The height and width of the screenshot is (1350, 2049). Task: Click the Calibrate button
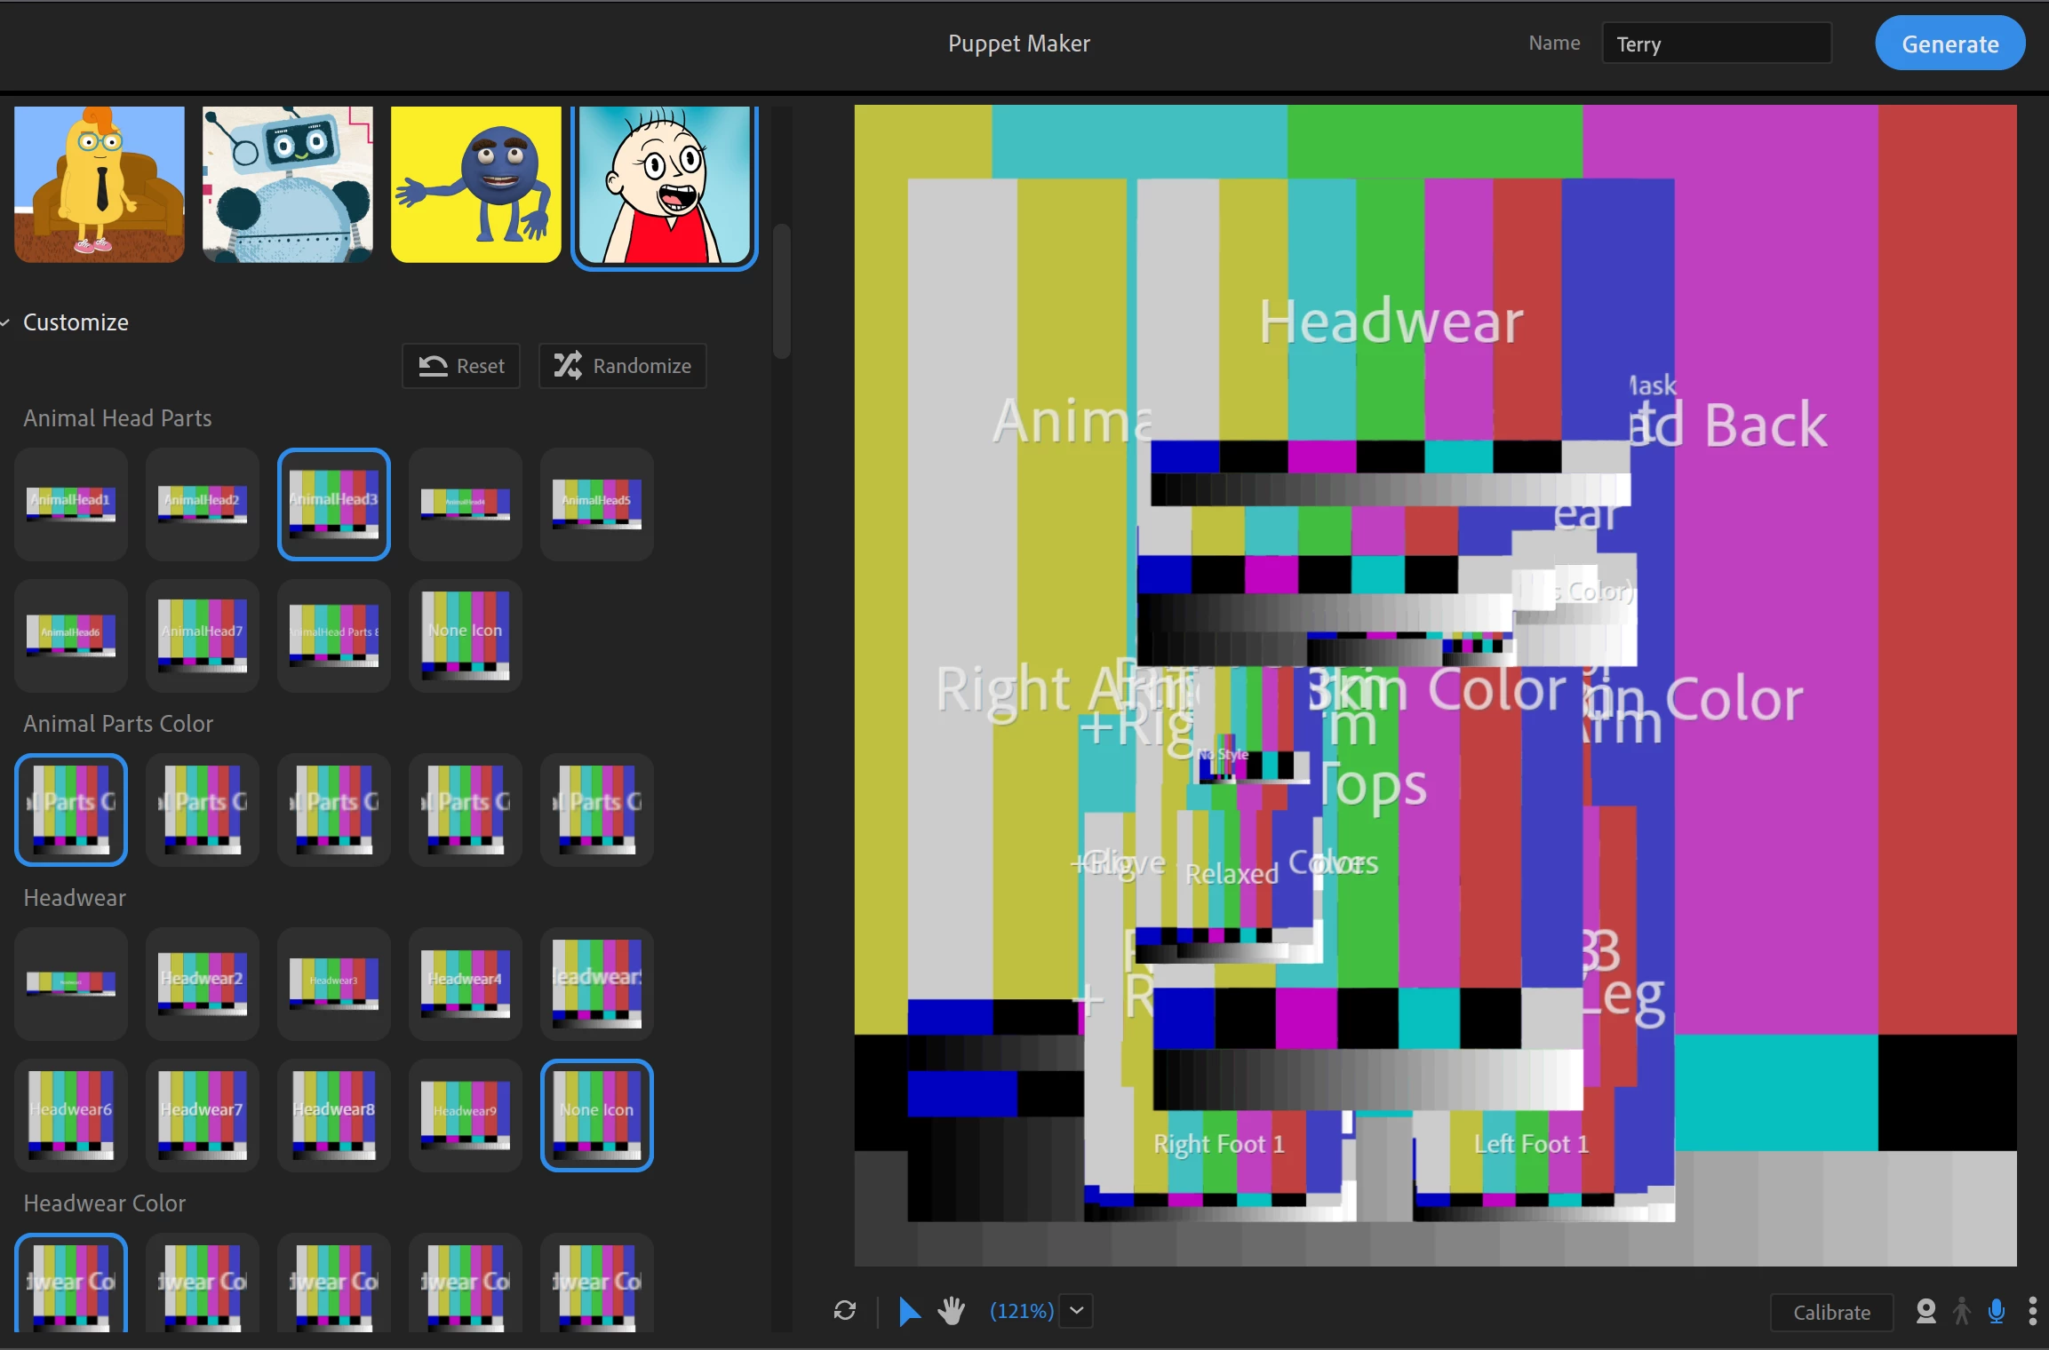1831,1312
